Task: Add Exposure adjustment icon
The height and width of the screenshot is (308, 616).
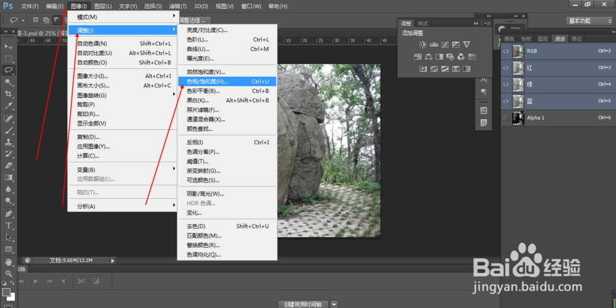Action: [456, 44]
